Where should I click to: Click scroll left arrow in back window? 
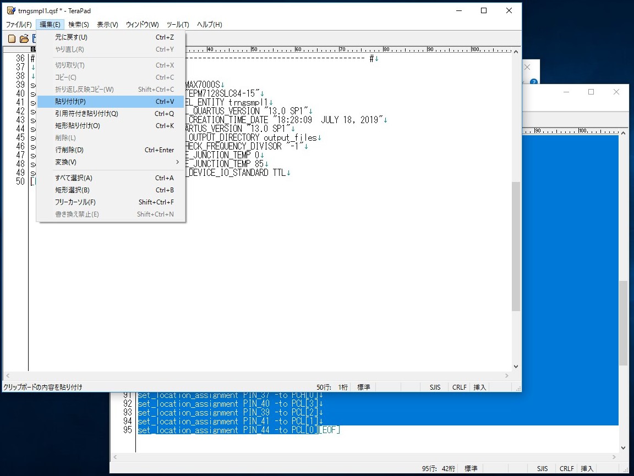pos(115,457)
